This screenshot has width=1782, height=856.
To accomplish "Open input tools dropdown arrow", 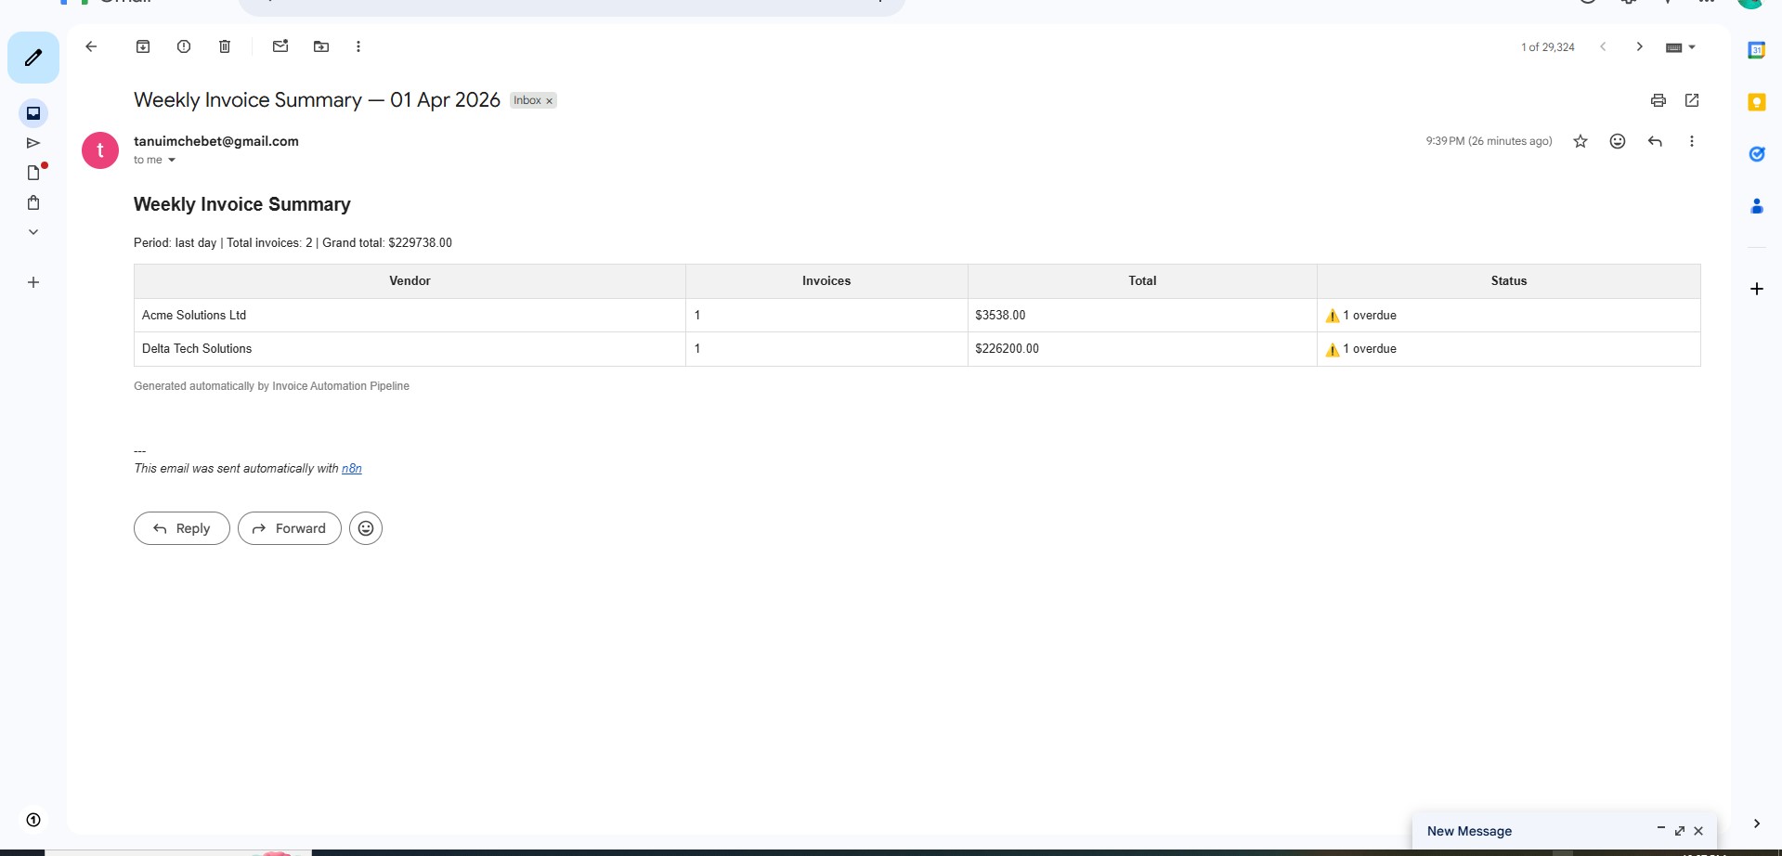I will point(1692,47).
